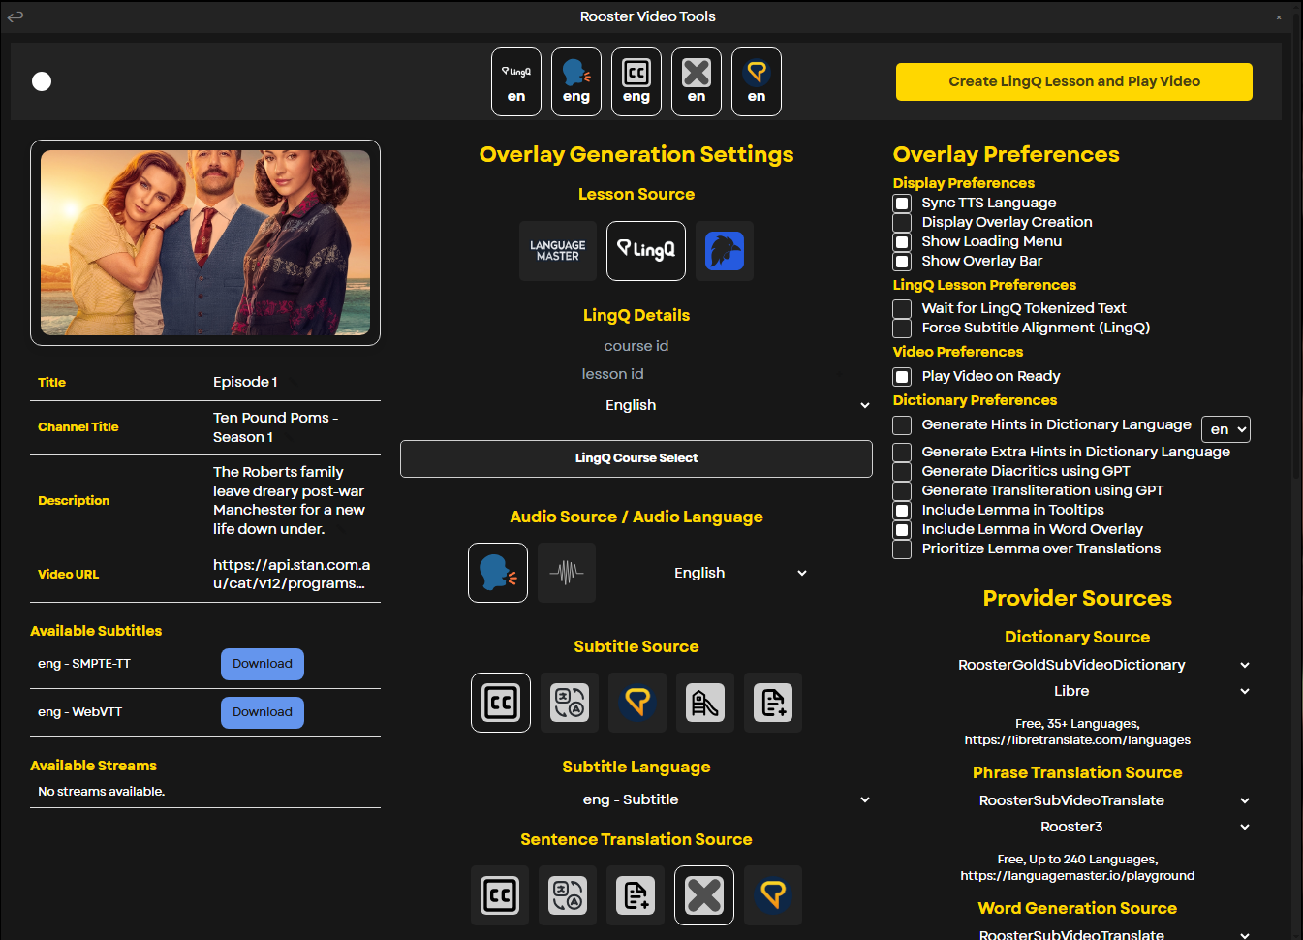The height and width of the screenshot is (940, 1303).
Task: Toggle Play Video on Ready checkbox
Action: pos(902,377)
